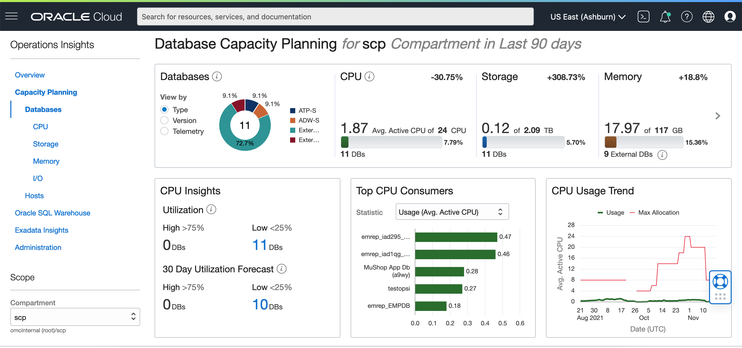The height and width of the screenshot is (348, 742).
Task: Open the hamburger navigation menu
Action: tap(12, 16)
